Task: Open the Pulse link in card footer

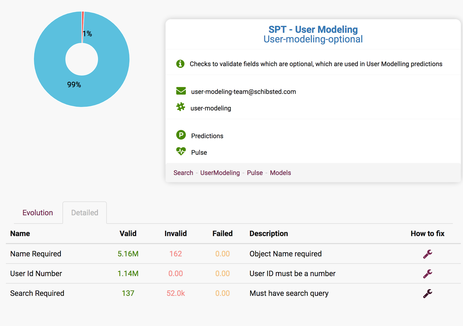Action: (255, 173)
